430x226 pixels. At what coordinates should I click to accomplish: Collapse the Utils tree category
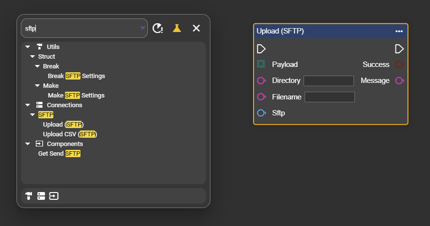click(28, 47)
